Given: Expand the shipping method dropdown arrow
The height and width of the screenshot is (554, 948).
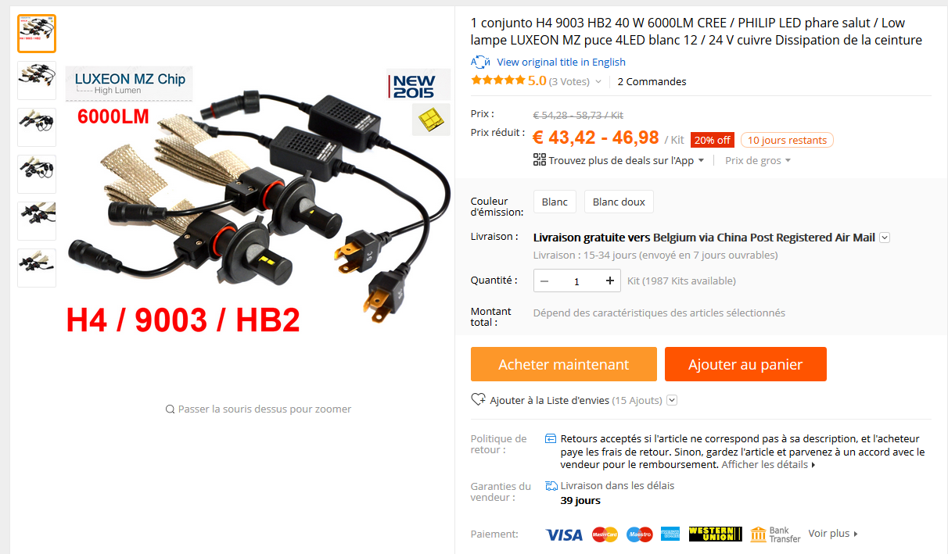Looking at the screenshot, I should pyautogui.click(x=885, y=238).
